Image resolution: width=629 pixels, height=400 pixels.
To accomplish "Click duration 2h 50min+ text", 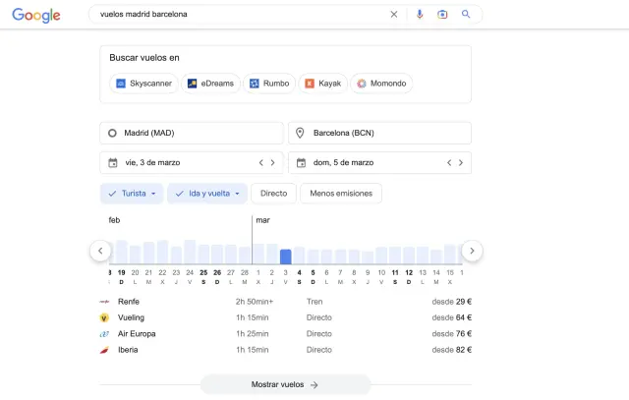I will click(x=255, y=302).
